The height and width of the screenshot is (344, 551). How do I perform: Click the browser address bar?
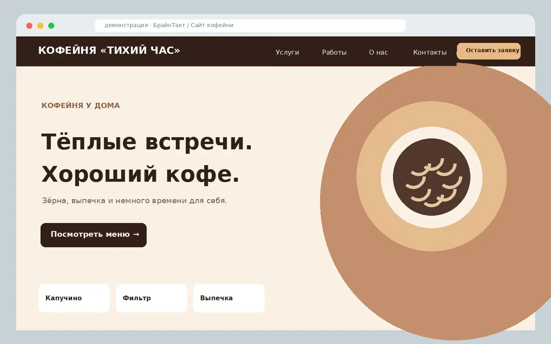(x=250, y=25)
